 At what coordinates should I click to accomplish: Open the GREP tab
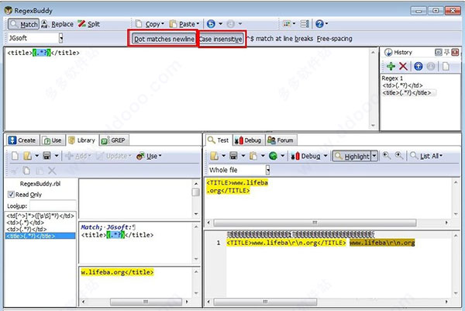[113, 140]
